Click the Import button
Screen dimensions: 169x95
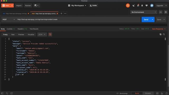point(19,6)
